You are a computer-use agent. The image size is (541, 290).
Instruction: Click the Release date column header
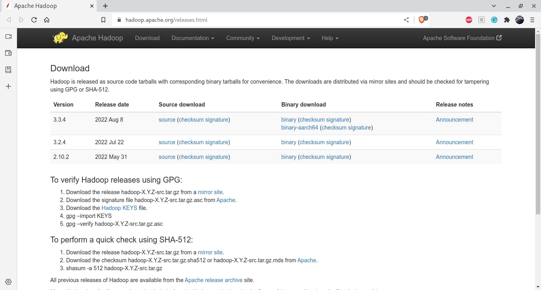click(x=112, y=105)
